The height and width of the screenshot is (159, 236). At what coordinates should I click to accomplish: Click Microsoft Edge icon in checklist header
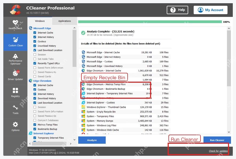coord(30,28)
